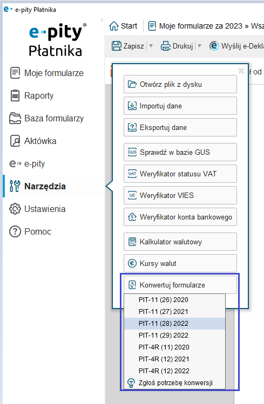Screen dimensions: 264x404
Task: Click the Drukuj print button
Action: [x=177, y=46]
